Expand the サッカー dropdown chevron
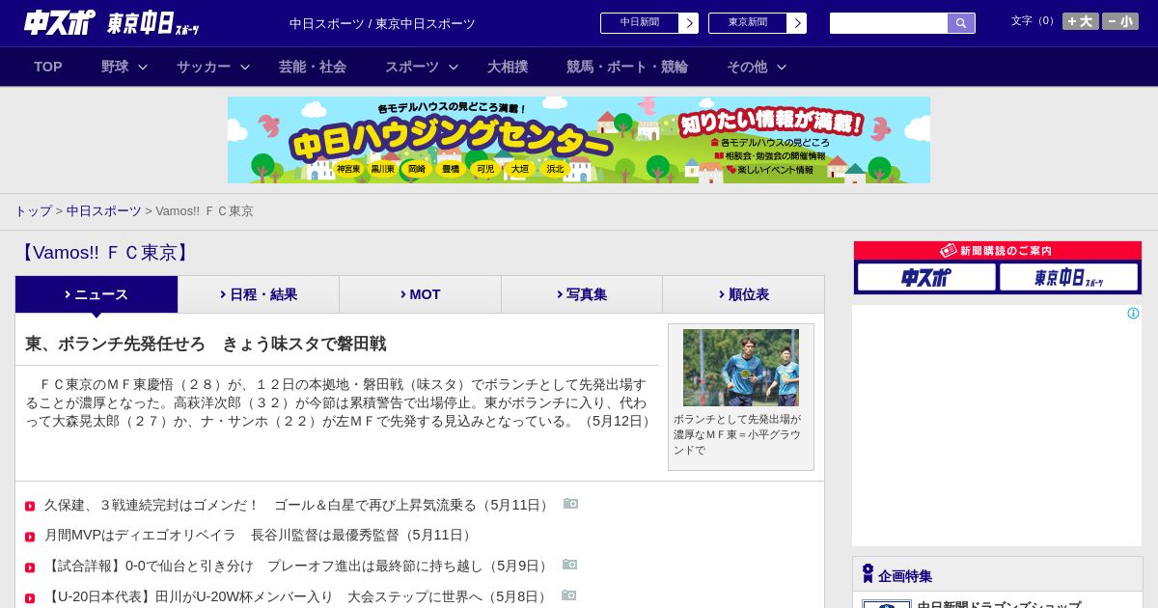This screenshot has width=1158, height=608. [x=245, y=67]
